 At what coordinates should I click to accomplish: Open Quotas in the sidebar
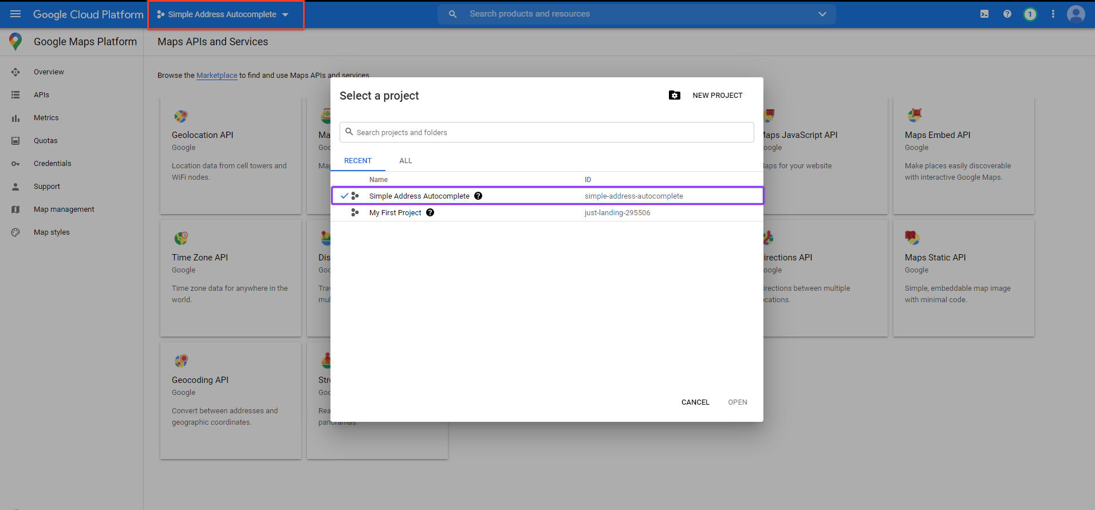[x=45, y=141]
